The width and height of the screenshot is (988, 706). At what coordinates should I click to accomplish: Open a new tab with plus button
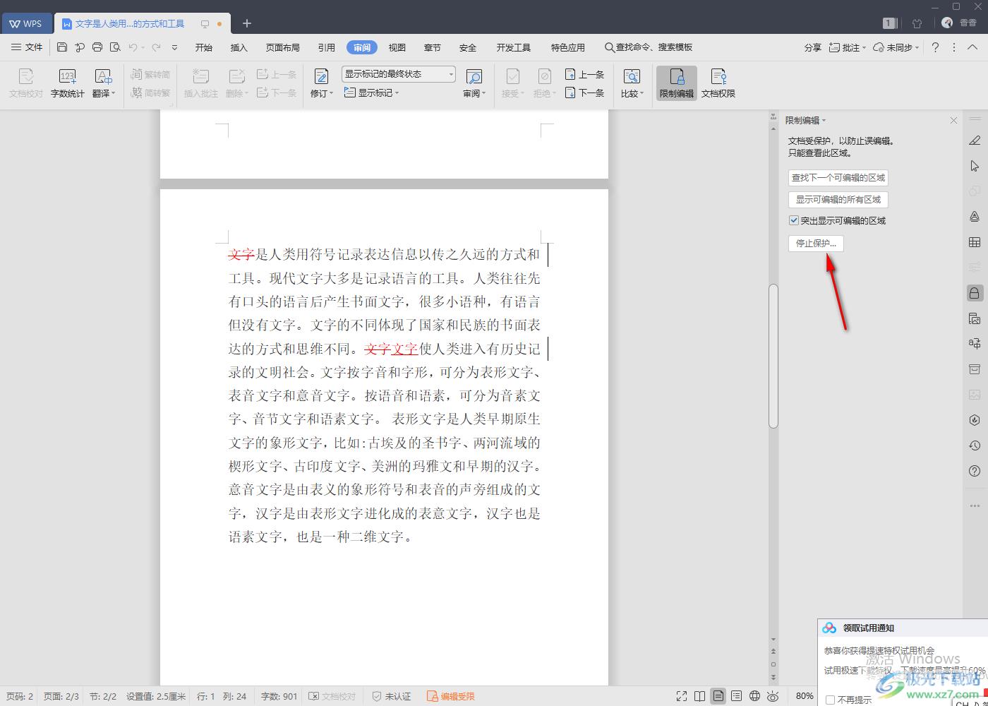tap(246, 23)
